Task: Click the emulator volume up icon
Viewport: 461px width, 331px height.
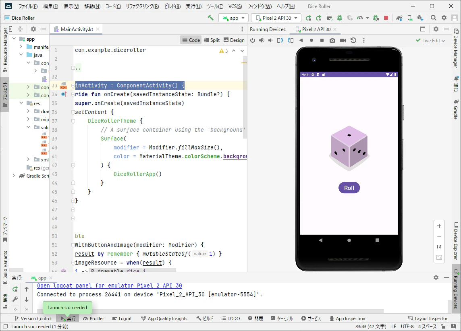Action: tap(262, 40)
